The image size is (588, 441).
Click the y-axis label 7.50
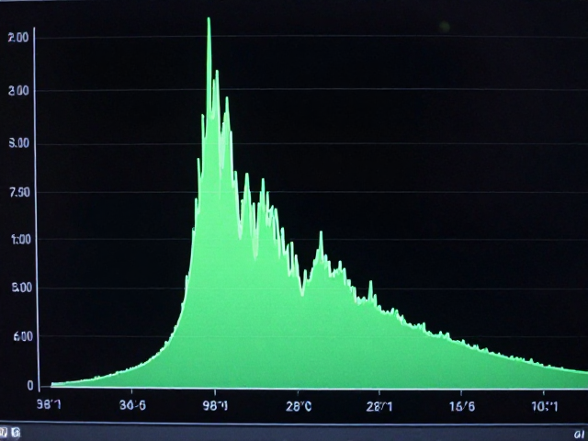point(19,192)
